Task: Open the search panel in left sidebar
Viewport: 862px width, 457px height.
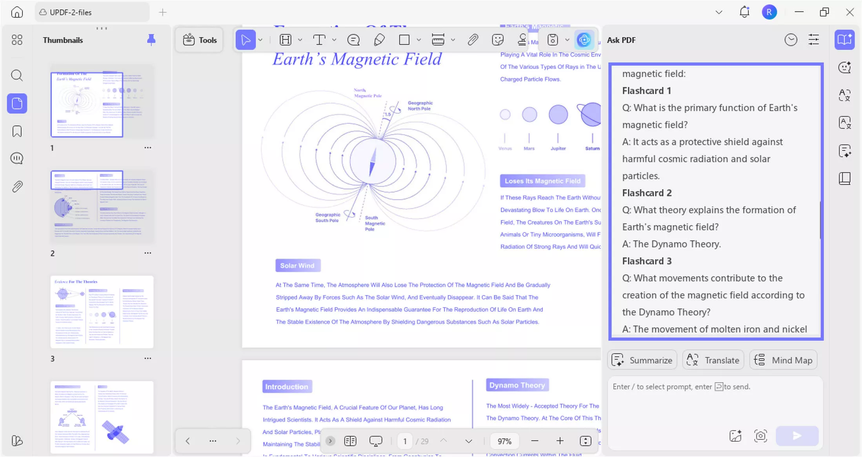Action: [x=17, y=75]
